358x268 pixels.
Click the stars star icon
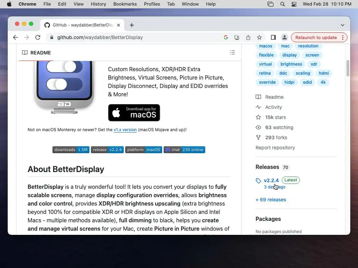[x=258, y=117]
